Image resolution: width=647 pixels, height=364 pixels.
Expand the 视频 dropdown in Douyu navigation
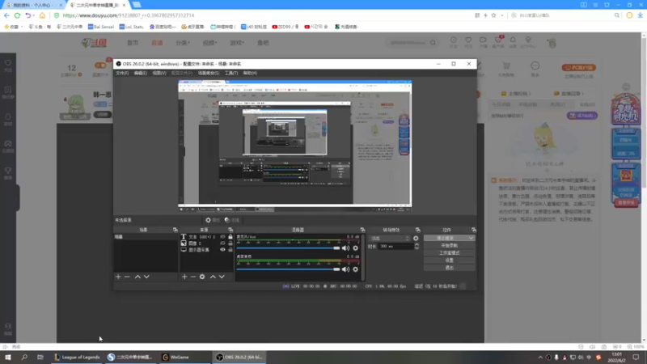coord(209,43)
